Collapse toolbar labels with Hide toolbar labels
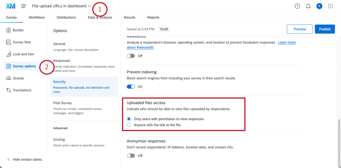341x168 pixels. tap(24, 159)
